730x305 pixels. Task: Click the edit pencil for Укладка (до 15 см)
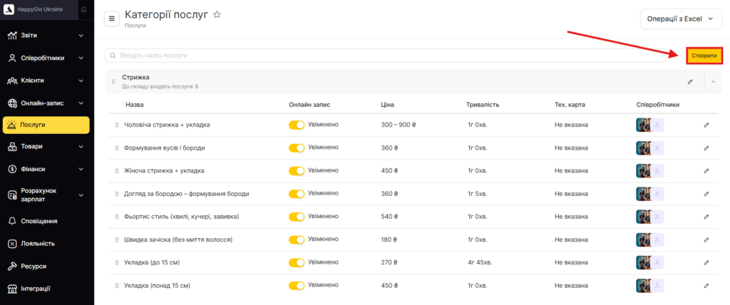pyautogui.click(x=706, y=262)
